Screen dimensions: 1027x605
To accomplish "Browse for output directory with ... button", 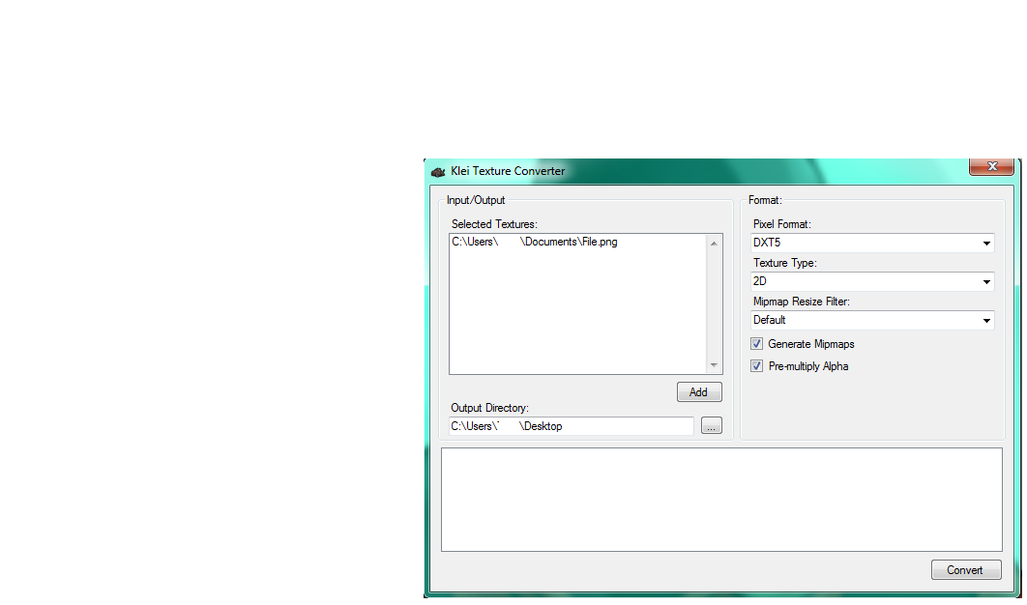I will point(711,426).
